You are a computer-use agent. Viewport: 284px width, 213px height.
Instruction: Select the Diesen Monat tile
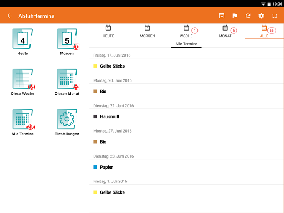coord(67,82)
